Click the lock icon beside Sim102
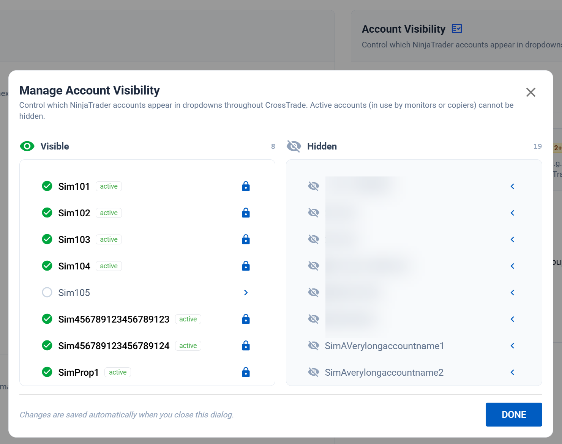This screenshot has width=562, height=444. [x=246, y=213]
